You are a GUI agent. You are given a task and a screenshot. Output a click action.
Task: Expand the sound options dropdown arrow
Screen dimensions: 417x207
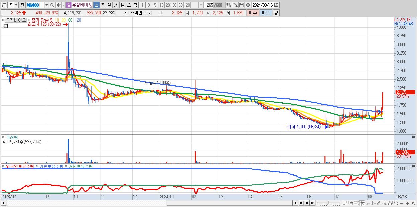pos(63,5)
